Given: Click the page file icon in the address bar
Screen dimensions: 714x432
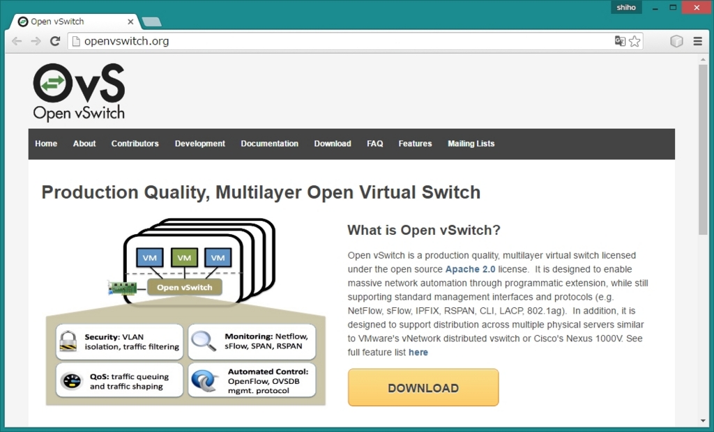Looking at the screenshot, I should (76, 41).
